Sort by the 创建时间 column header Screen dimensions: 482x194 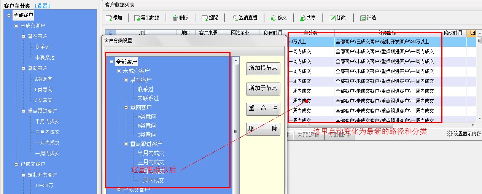click(273, 33)
